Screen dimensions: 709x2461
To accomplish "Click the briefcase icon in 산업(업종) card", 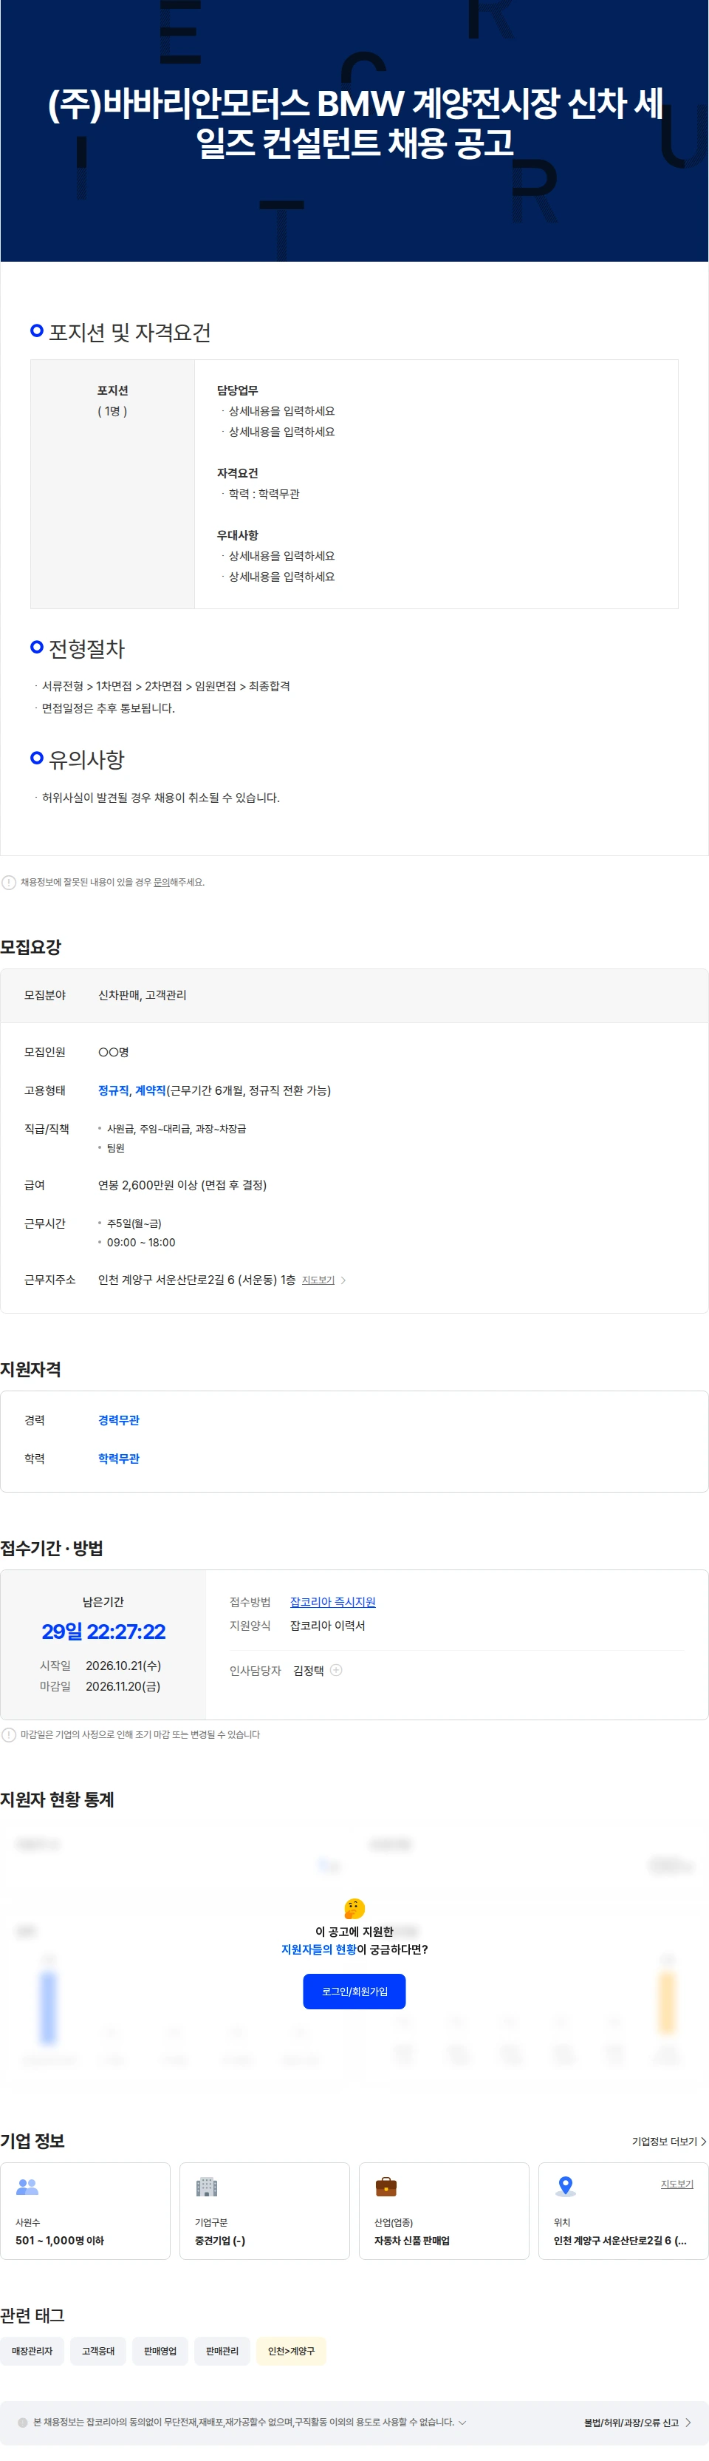I will tap(386, 2187).
